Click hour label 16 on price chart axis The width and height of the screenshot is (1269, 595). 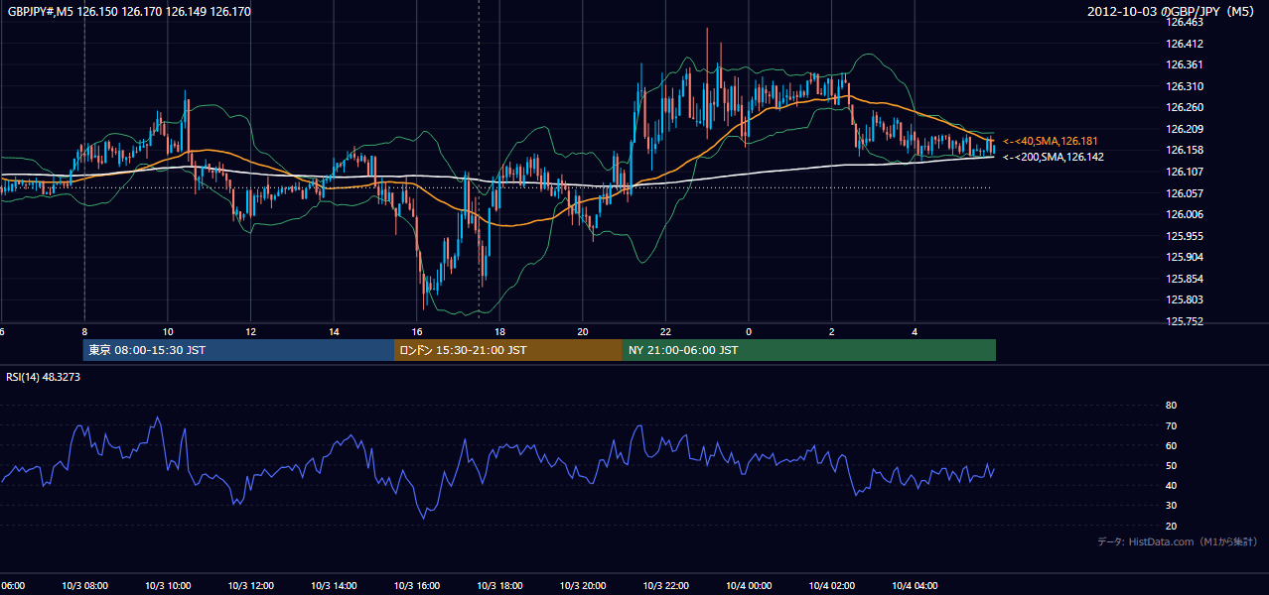pyautogui.click(x=417, y=332)
